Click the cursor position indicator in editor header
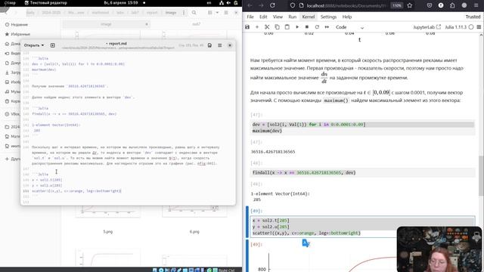This screenshot has height=272, width=484. (x=191, y=45)
